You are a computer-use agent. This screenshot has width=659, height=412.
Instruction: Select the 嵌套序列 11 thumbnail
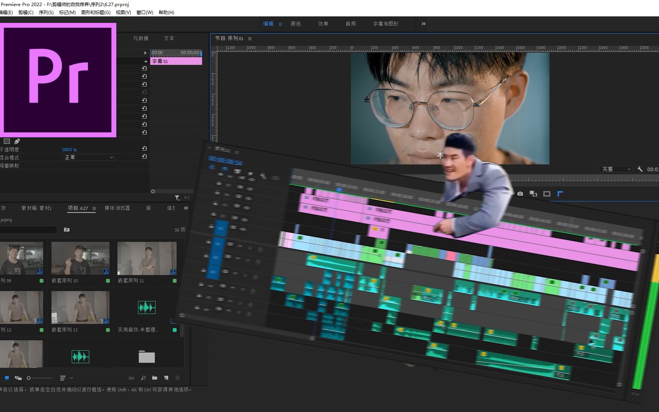coord(147,258)
